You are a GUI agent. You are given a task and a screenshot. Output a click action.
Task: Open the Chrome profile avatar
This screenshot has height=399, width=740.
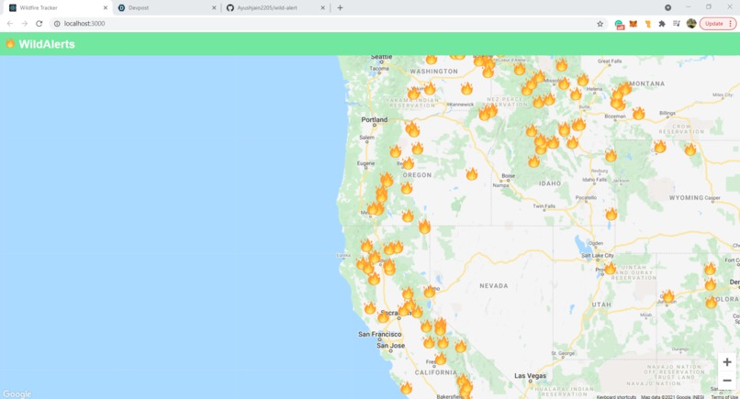691,24
